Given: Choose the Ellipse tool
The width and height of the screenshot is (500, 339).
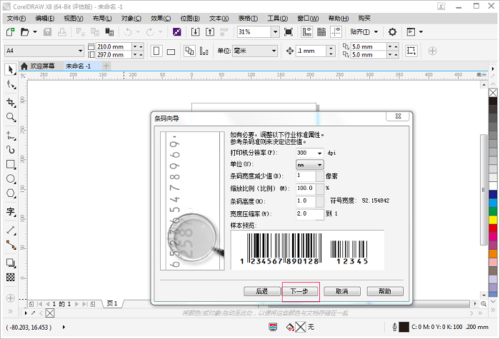Looking at the screenshot, I should coord(11,179).
